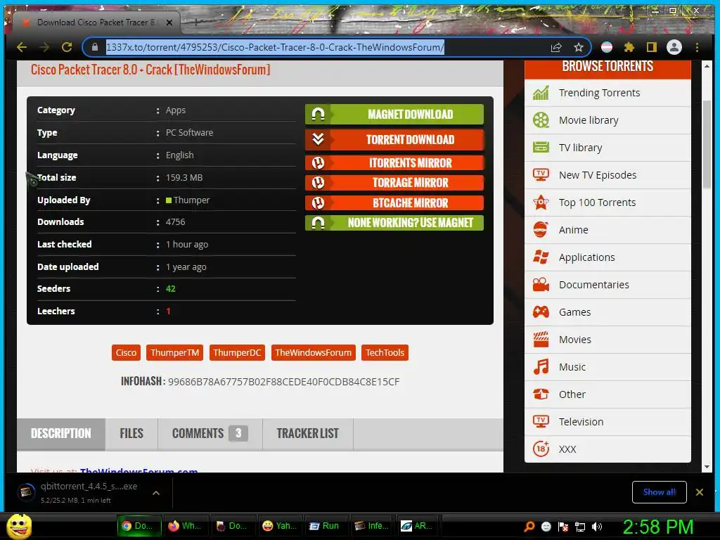Image resolution: width=720 pixels, height=540 pixels.
Task: Toggle the browser side panel icon
Action: click(652, 47)
